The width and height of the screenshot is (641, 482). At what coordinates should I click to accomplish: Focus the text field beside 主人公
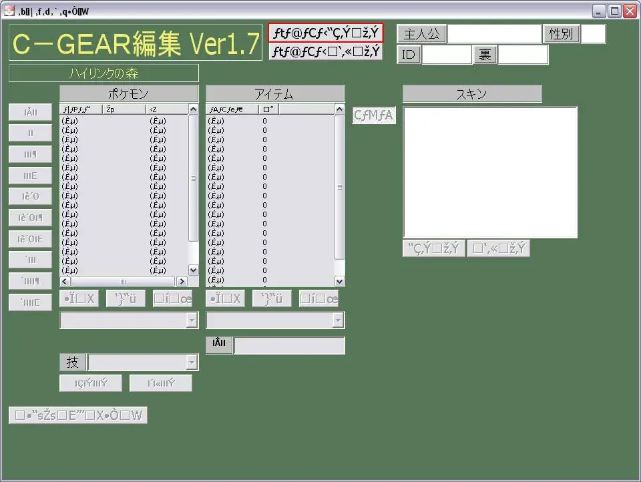click(x=494, y=33)
